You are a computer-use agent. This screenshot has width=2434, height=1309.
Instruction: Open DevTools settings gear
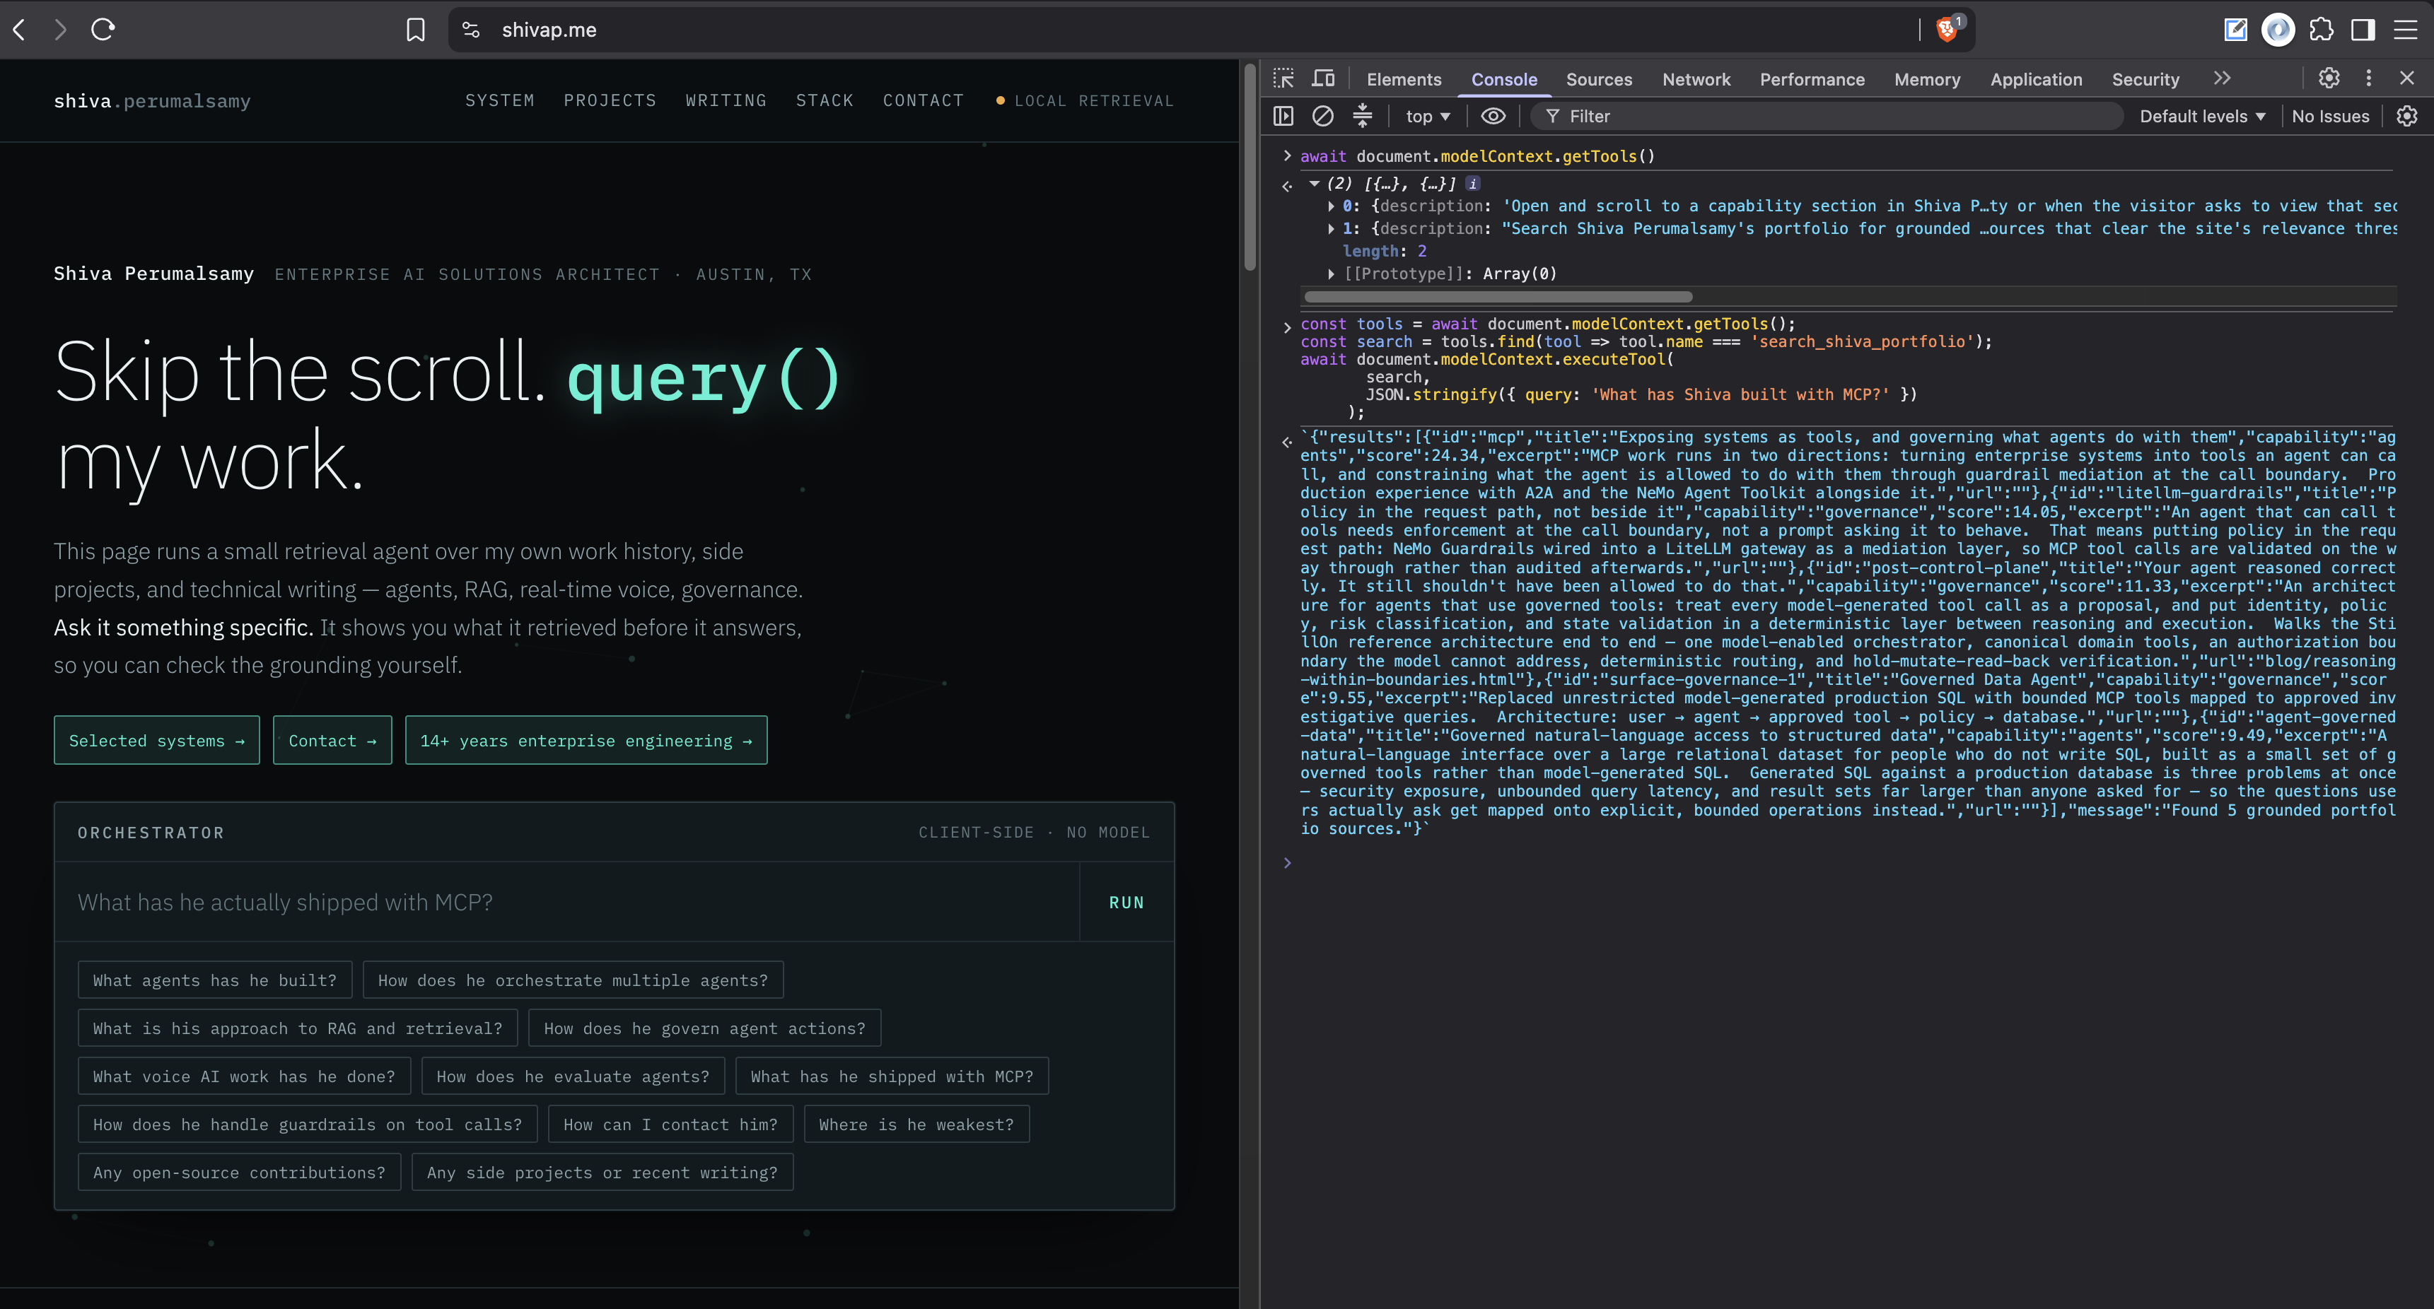pyautogui.click(x=2329, y=78)
